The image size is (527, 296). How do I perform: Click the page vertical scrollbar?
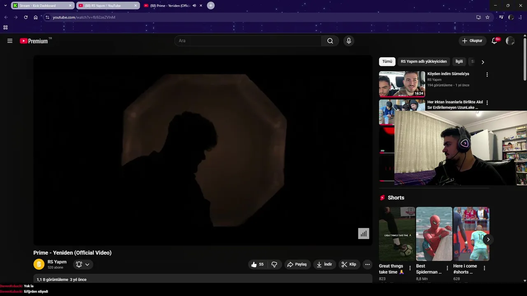pyautogui.click(x=525, y=59)
